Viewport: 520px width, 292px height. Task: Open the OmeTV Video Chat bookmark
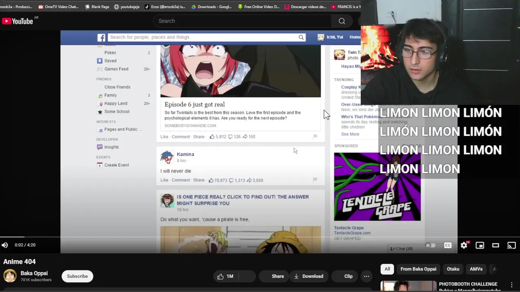click(58, 7)
